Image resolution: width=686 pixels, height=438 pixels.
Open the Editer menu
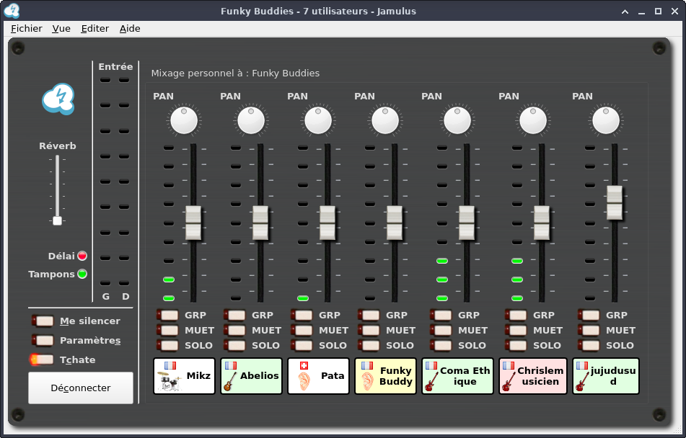pos(95,28)
